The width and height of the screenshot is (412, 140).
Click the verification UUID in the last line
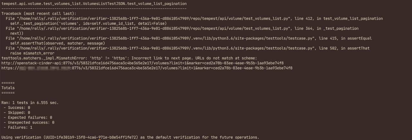pyautogui.click(x=91, y=137)
